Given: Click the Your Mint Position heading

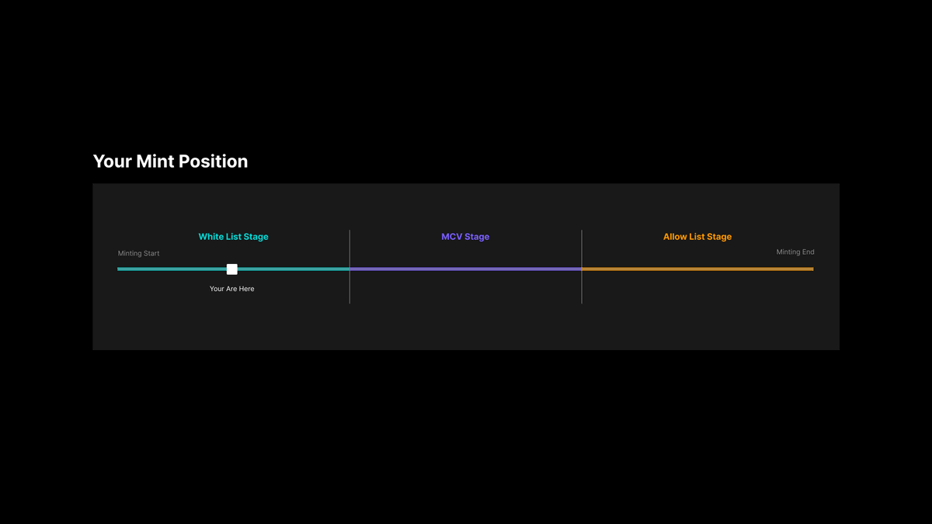Looking at the screenshot, I should pyautogui.click(x=170, y=161).
